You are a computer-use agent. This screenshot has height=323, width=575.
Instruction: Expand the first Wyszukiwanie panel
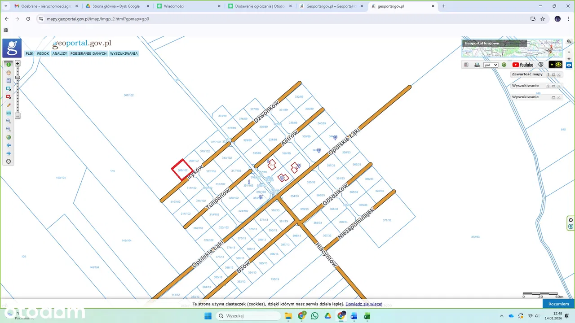pos(525,86)
